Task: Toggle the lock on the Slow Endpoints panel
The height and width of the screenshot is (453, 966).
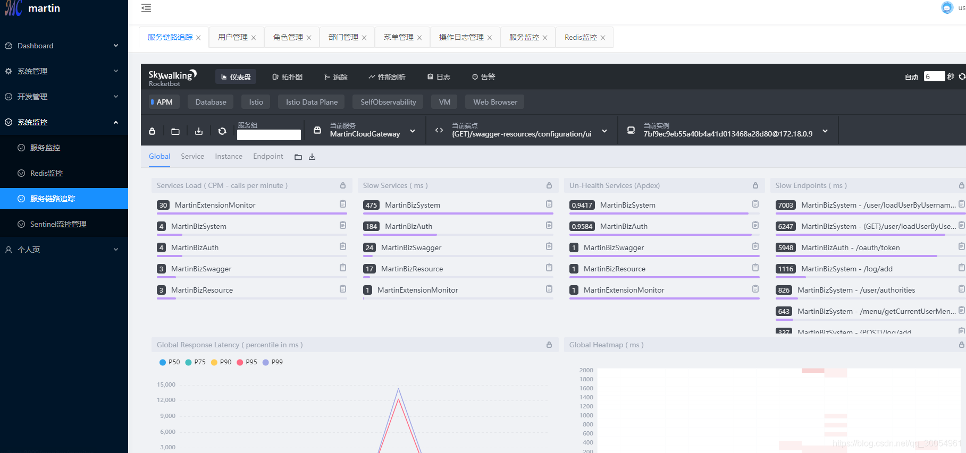Action: [961, 185]
